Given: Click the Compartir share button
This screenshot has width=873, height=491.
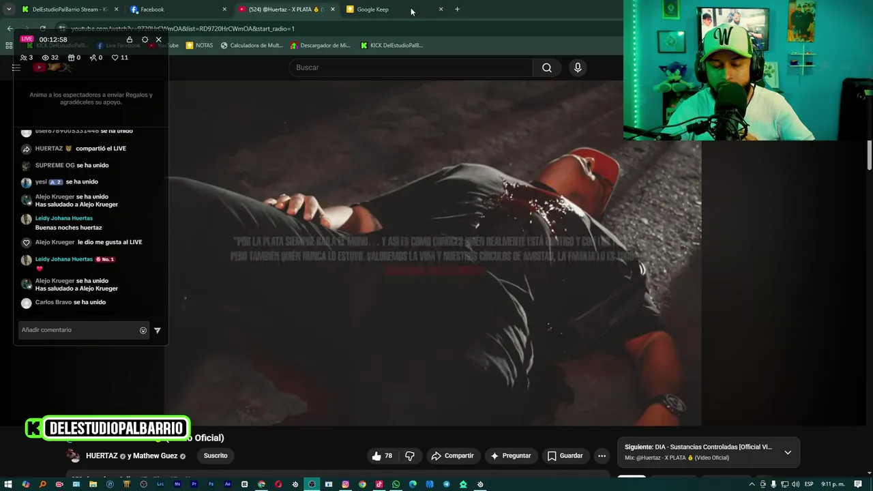Looking at the screenshot, I should (452, 456).
